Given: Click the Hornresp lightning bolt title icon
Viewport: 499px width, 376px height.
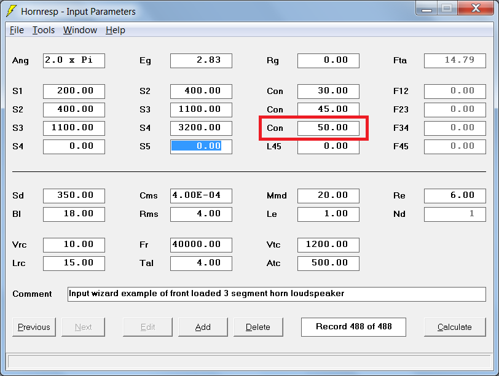Looking at the screenshot, I should 11,11.
